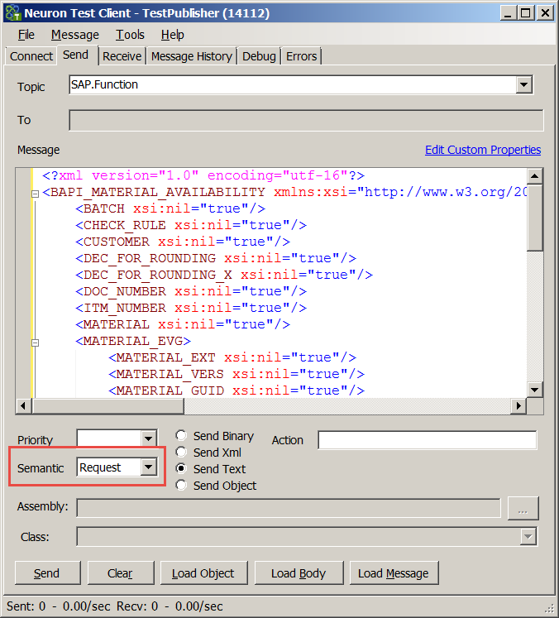Click the To input field
Image resolution: width=559 pixels, height=618 pixels.
[x=306, y=120]
